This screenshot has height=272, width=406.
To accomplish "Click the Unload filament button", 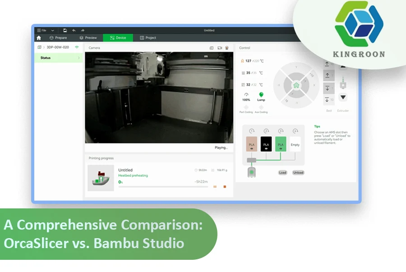I will pyautogui.click(x=298, y=173).
